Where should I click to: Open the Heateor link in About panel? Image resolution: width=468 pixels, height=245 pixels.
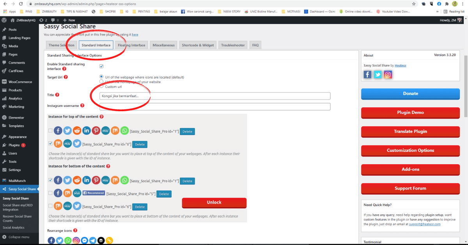point(400,65)
